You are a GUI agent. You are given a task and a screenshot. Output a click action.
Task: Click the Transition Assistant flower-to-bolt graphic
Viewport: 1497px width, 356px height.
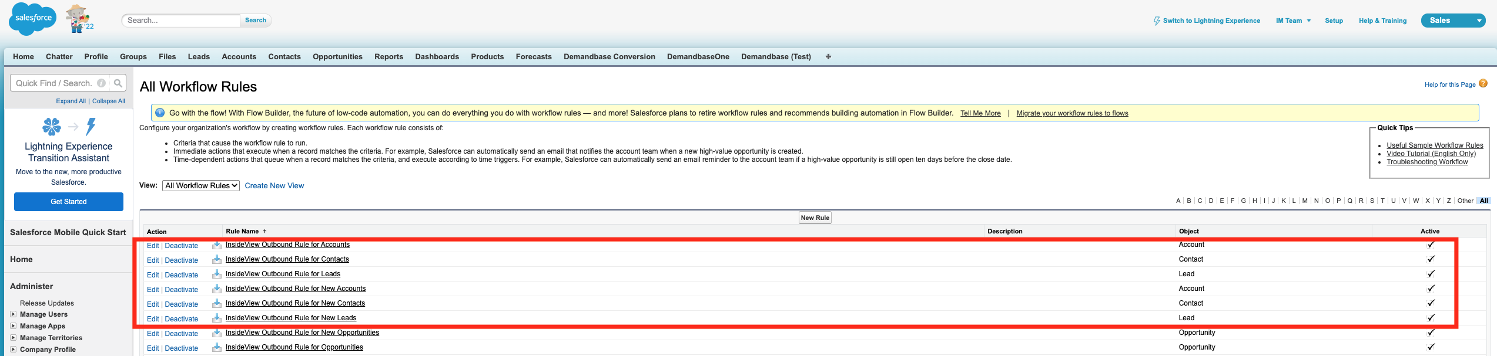69,126
